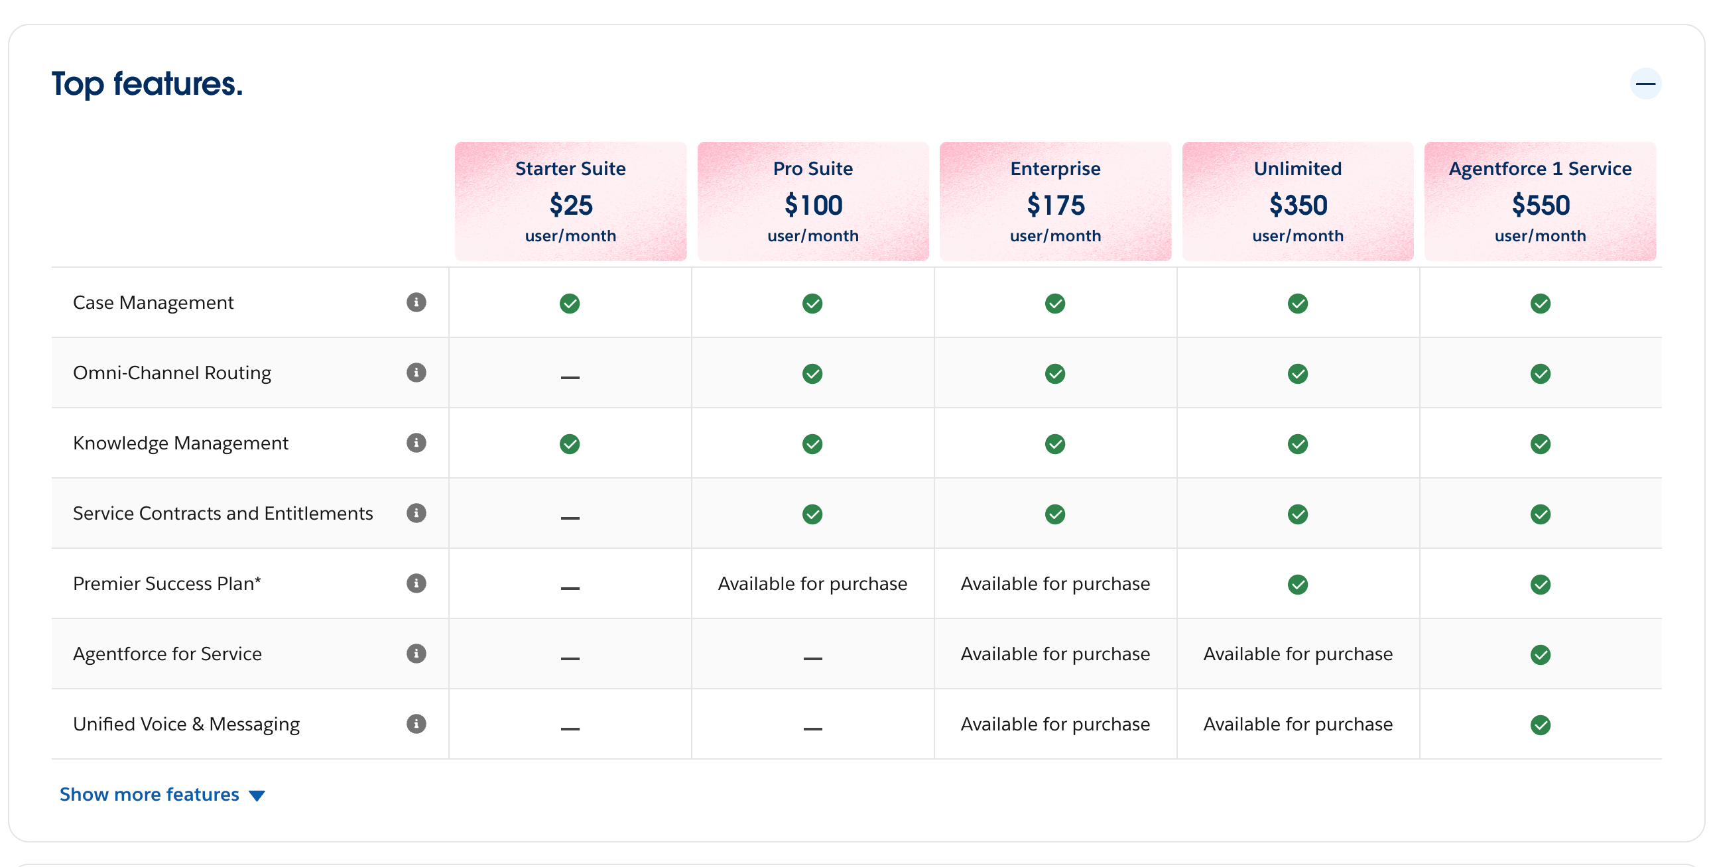
Task: Click Agentforce for Service checkmark under Agentforce 1 Service
Action: [1541, 656]
